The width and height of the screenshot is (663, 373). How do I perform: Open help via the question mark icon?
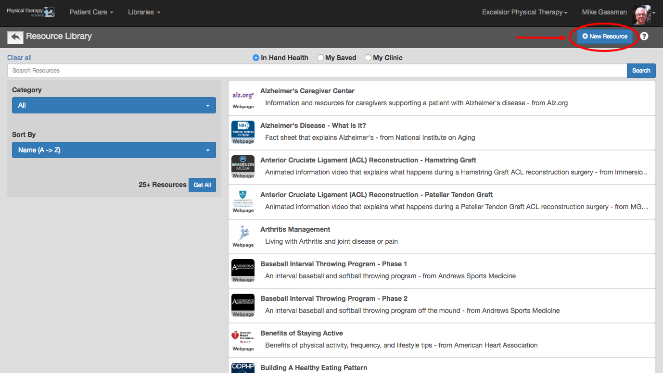(644, 36)
